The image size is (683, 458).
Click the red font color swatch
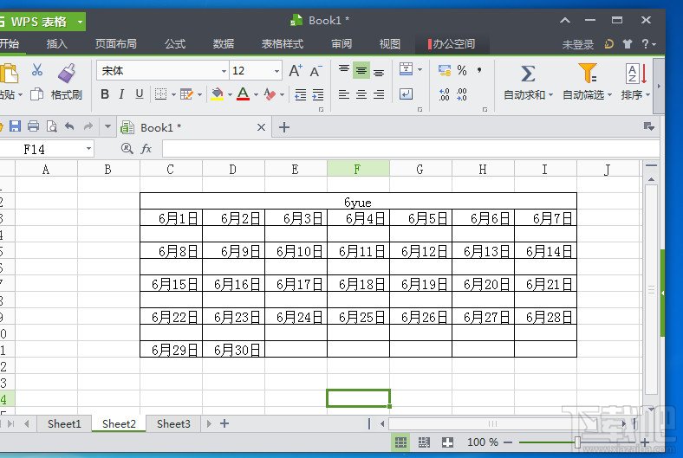pos(243,94)
